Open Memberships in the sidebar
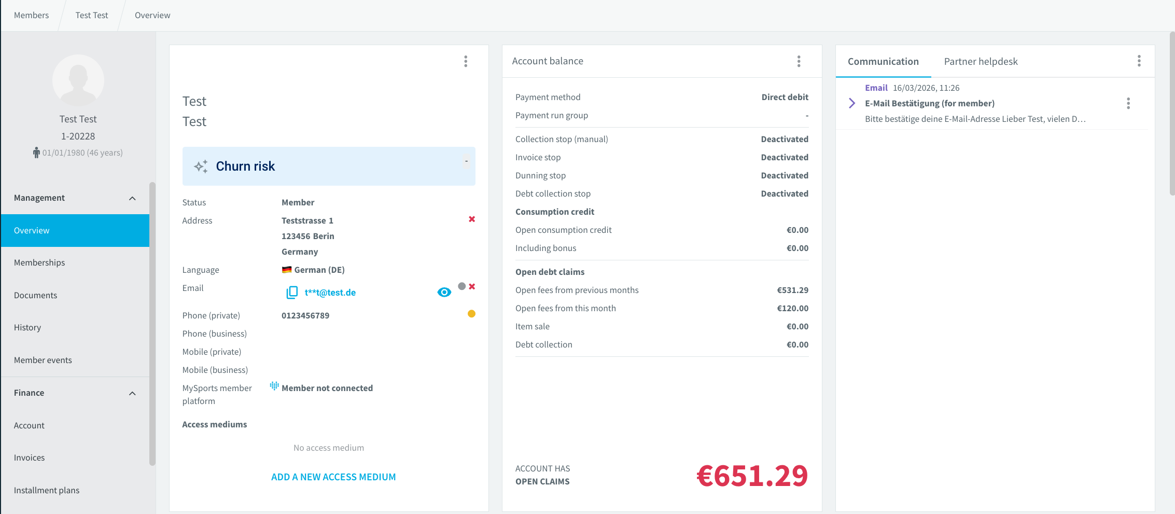The image size is (1175, 514). pyautogui.click(x=75, y=263)
